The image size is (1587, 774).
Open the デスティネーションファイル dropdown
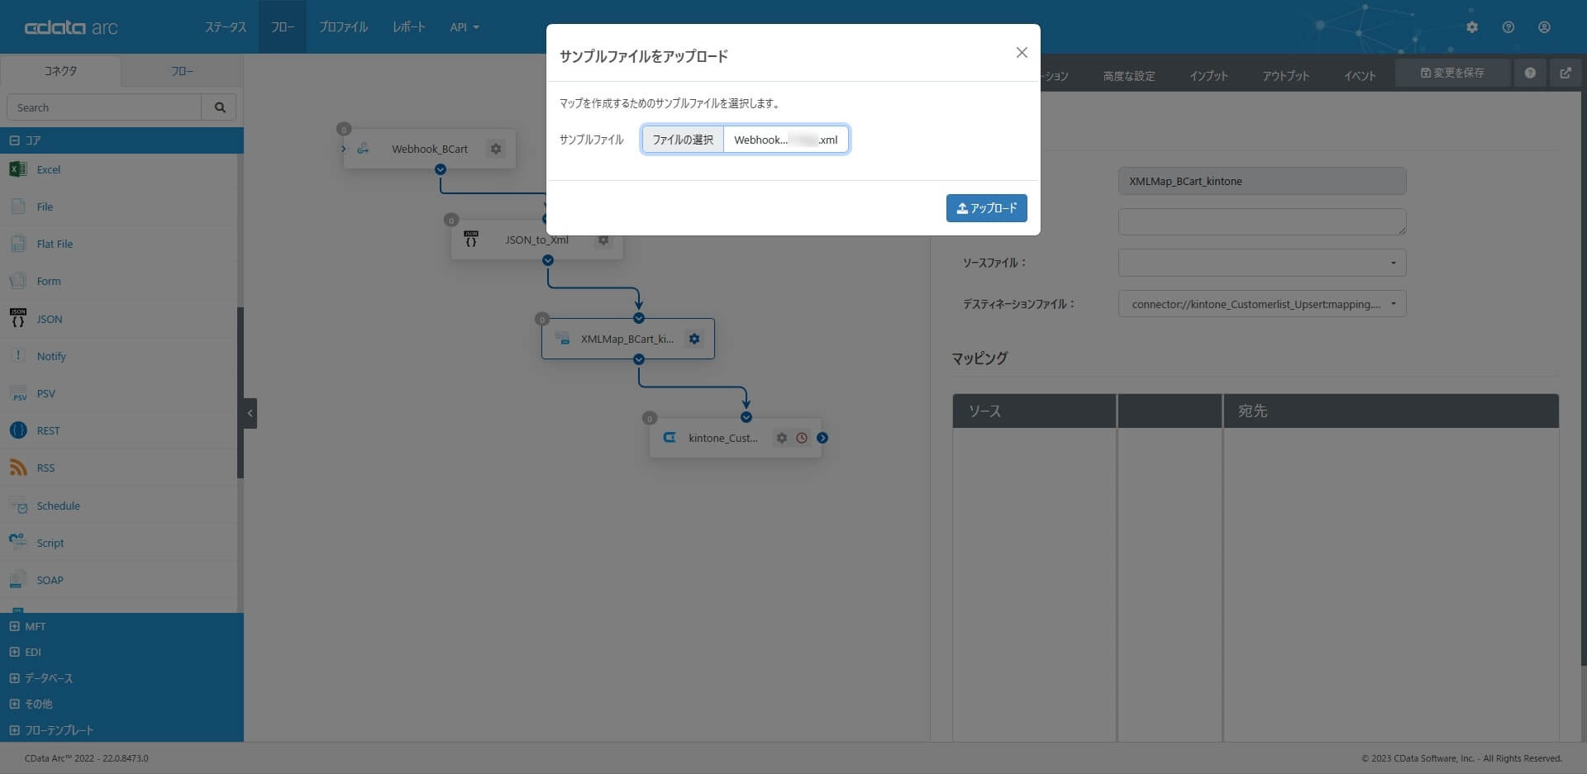pyautogui.click(x=1262, y=304)
